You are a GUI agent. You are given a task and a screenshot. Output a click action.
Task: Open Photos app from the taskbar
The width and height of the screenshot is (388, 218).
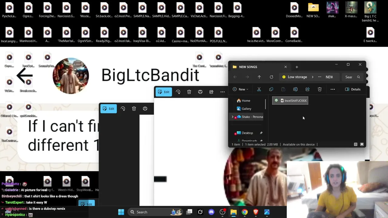267,212
